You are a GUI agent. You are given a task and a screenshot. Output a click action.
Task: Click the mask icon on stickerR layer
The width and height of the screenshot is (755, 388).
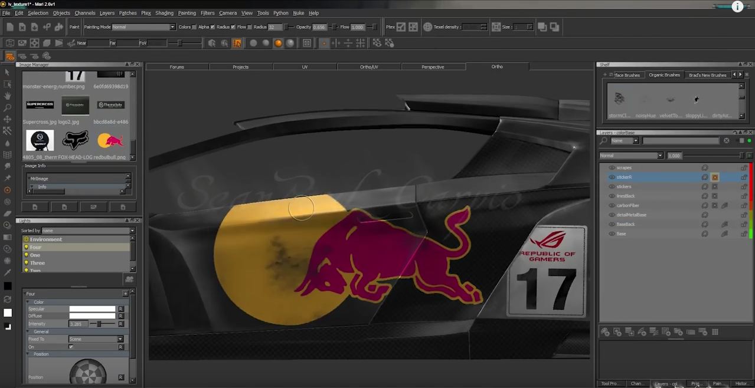coord(715,177)
